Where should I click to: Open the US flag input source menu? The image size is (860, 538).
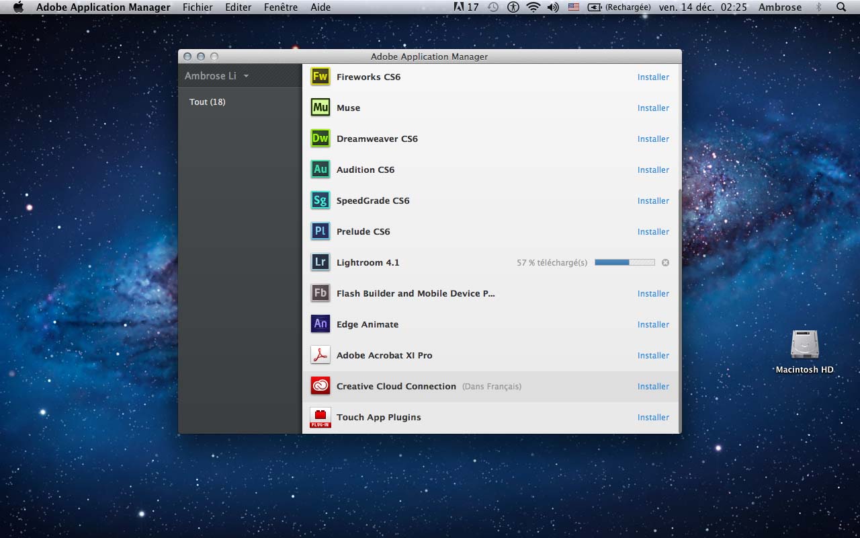click(x=574, y=7)
